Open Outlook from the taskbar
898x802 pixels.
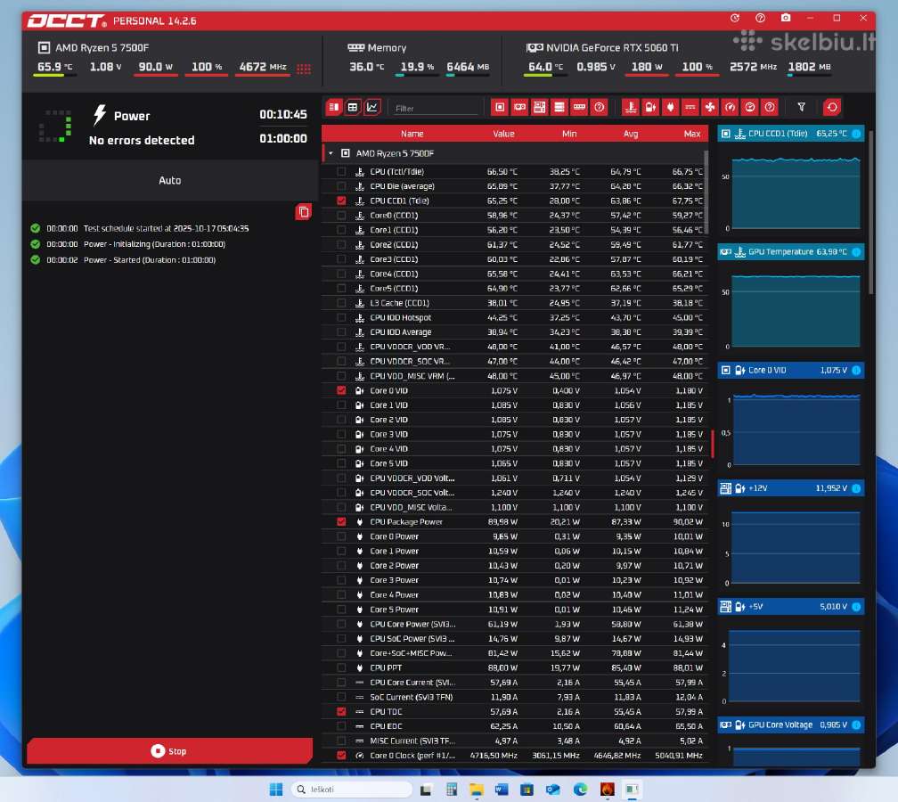click(552, 789)
